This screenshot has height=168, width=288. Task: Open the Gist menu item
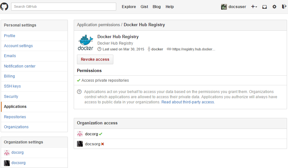[x=144, y=7]
